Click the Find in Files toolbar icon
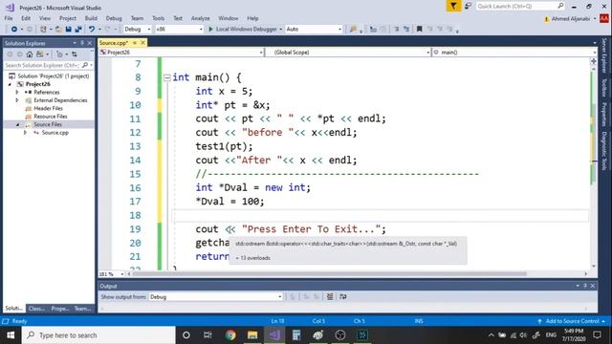The width and height of the screenshot is (612, 344). tap(353, 30)
